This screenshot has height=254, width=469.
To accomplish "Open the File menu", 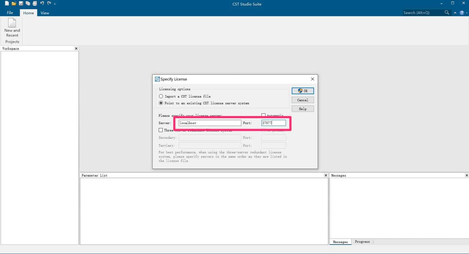I will [x=10, y=13].
